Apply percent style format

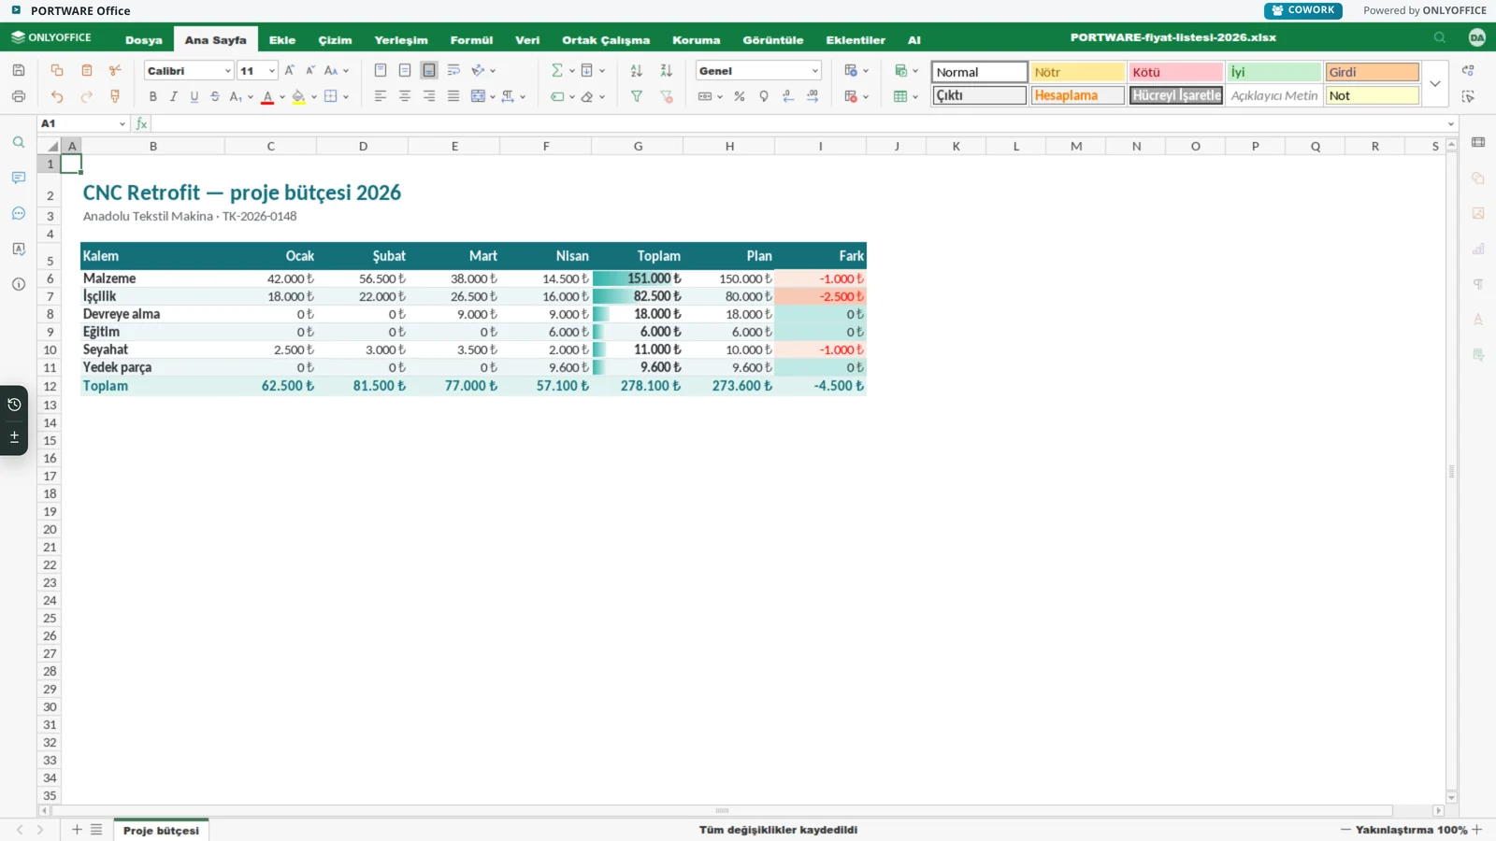740,96
